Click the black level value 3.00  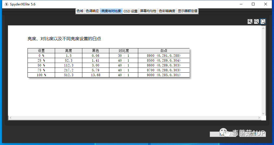(96, 65)
